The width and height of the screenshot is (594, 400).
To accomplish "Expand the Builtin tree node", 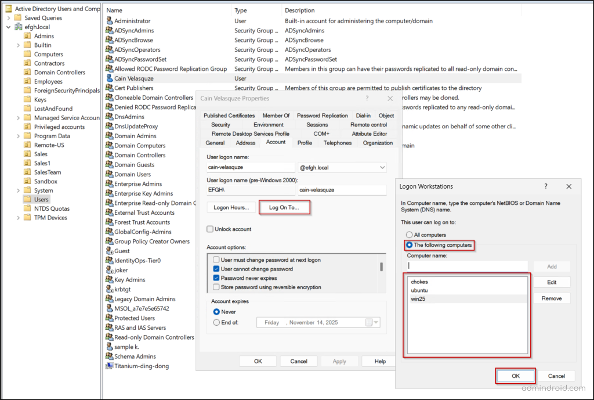I will pyautogui.click(x=19, y=45).
